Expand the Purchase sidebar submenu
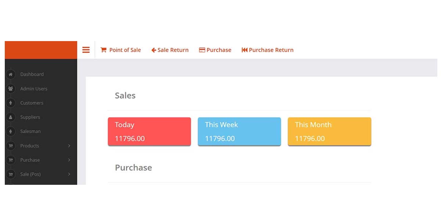The image size is (441, 220). 70,160
